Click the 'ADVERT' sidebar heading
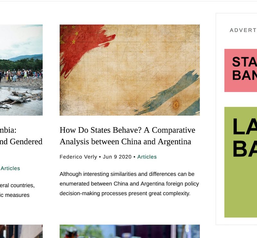 [243, 30]
